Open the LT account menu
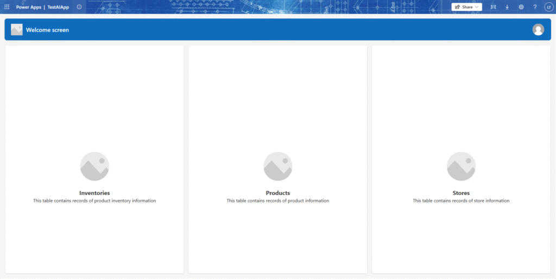The width and height of the screenshot is (556, 279). click(x=548, y=7)
